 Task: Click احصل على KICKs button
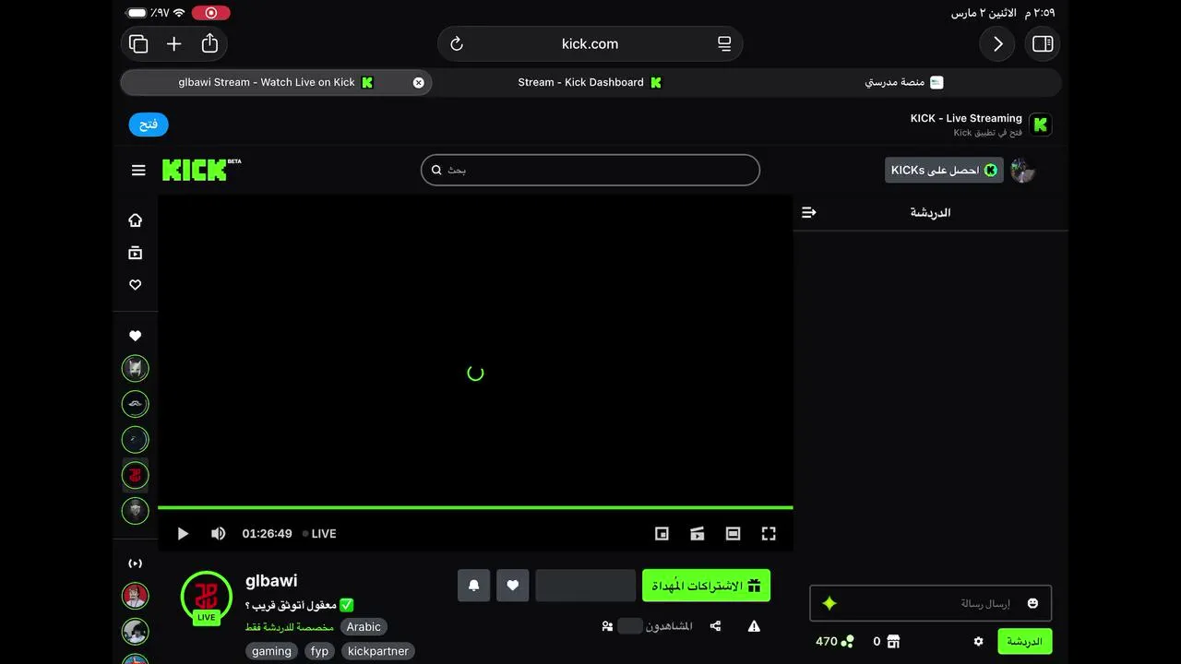tap(944, 170)
